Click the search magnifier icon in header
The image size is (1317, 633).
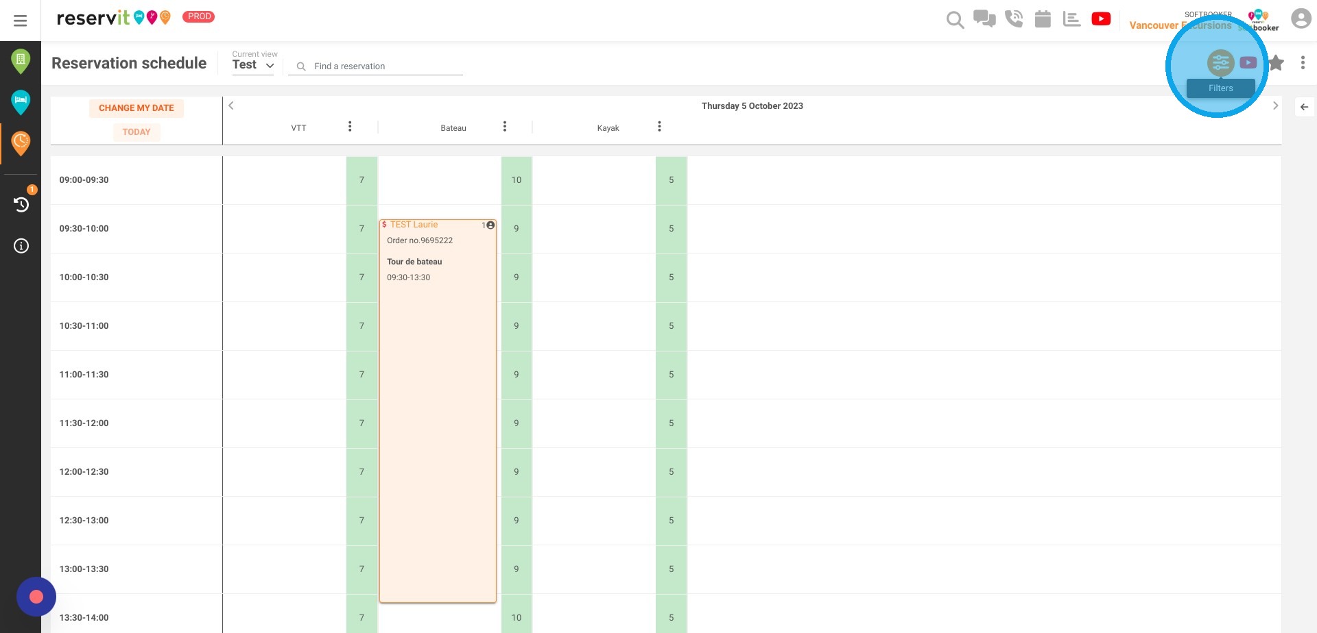point(955,20)
